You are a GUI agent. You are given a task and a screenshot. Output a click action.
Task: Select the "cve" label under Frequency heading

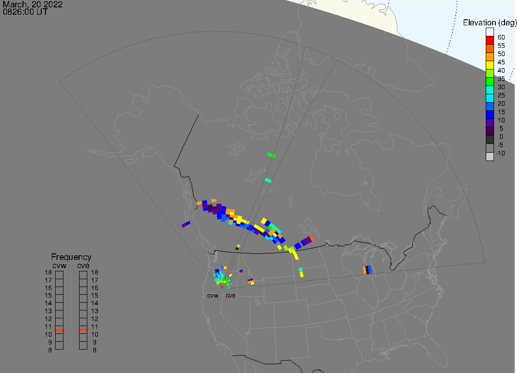coord(83,265)
